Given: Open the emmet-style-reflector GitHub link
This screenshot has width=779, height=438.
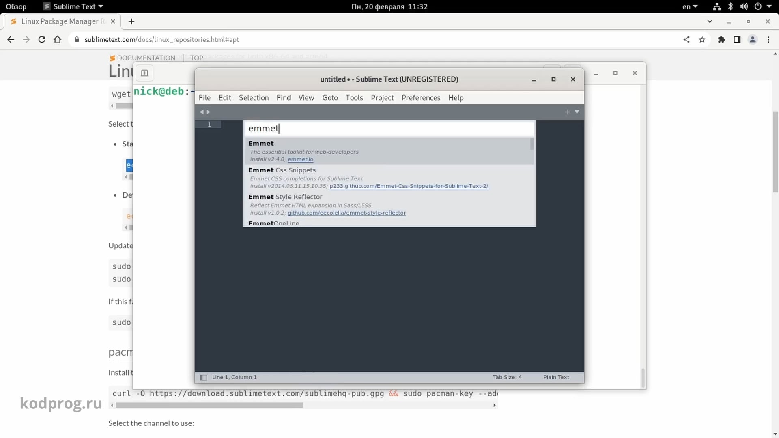Looking at the screenshot, I should (346, 213).
